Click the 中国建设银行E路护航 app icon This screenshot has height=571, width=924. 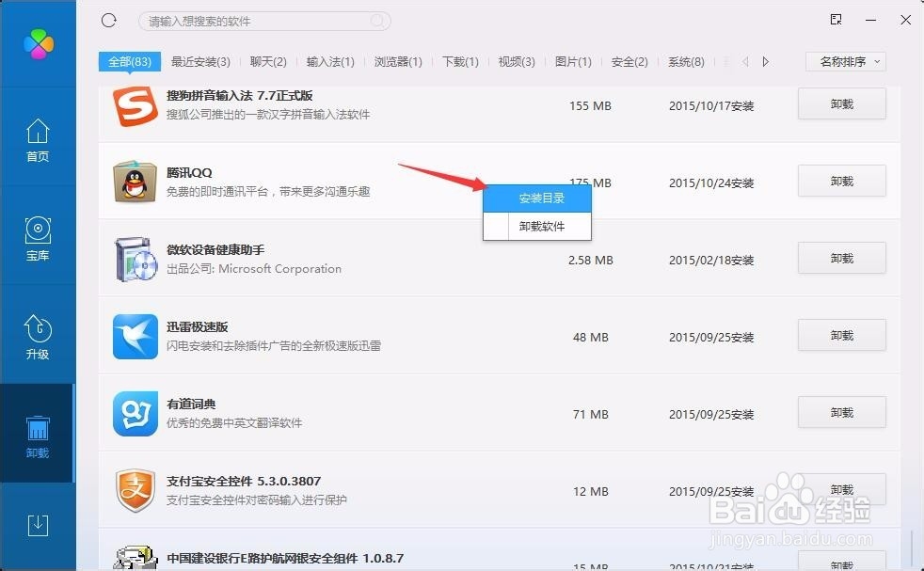[x=135, y=558]
